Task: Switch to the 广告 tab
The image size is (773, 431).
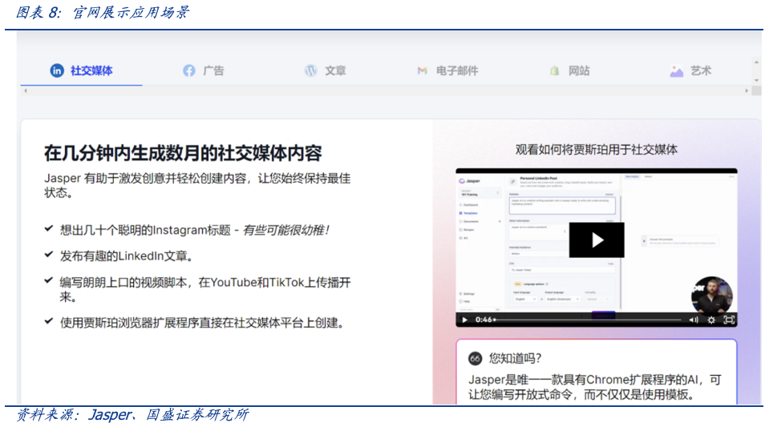Action: (212, 70)
